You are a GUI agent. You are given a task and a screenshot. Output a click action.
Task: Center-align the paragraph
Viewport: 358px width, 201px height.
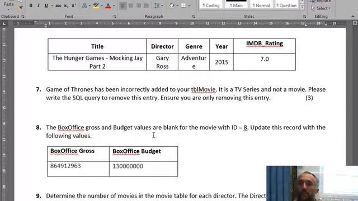point(131,6)
